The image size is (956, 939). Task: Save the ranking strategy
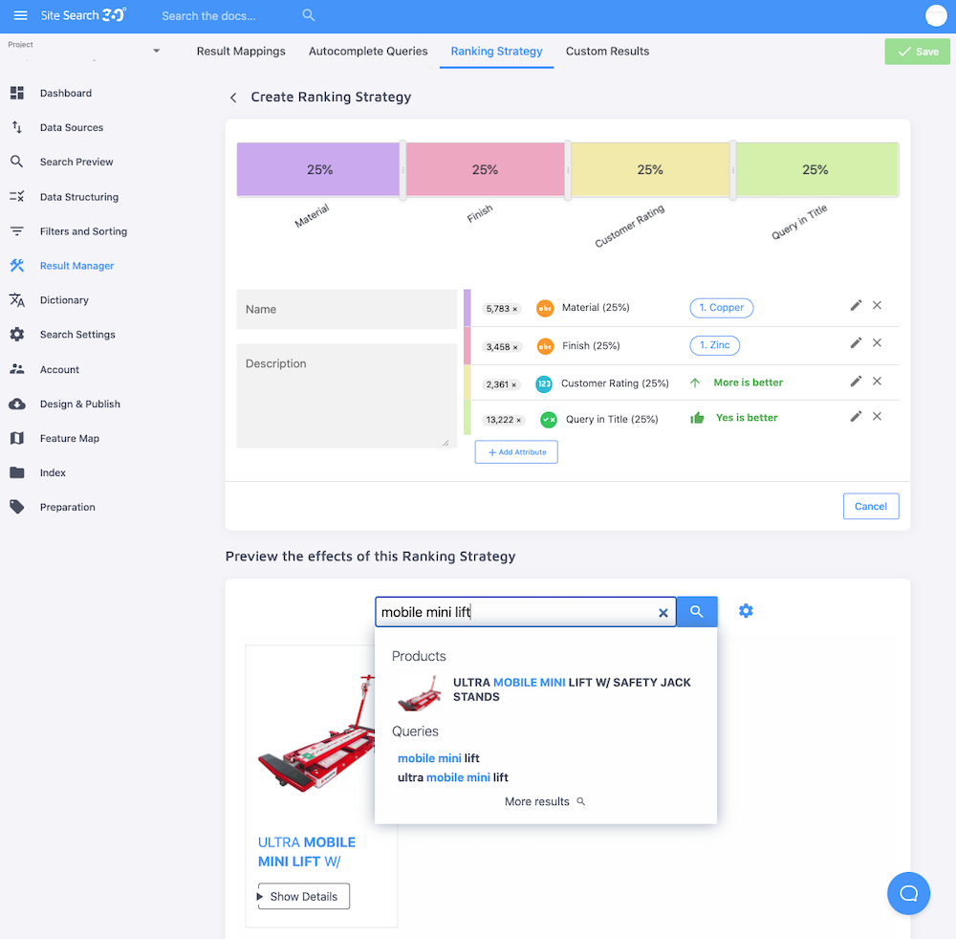point(917,51)
